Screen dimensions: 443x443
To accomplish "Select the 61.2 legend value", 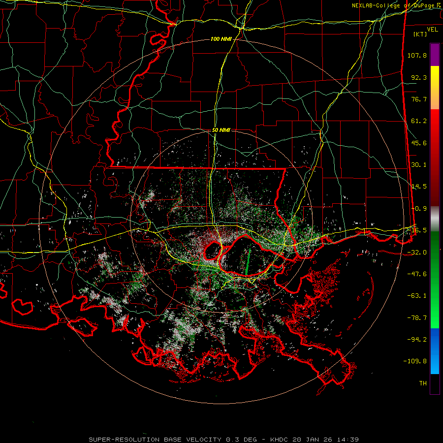I will (x=419, y=121).
